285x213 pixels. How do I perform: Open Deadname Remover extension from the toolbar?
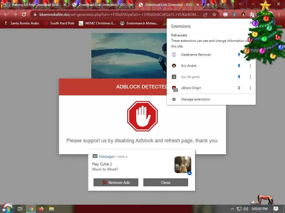point(225,14)
